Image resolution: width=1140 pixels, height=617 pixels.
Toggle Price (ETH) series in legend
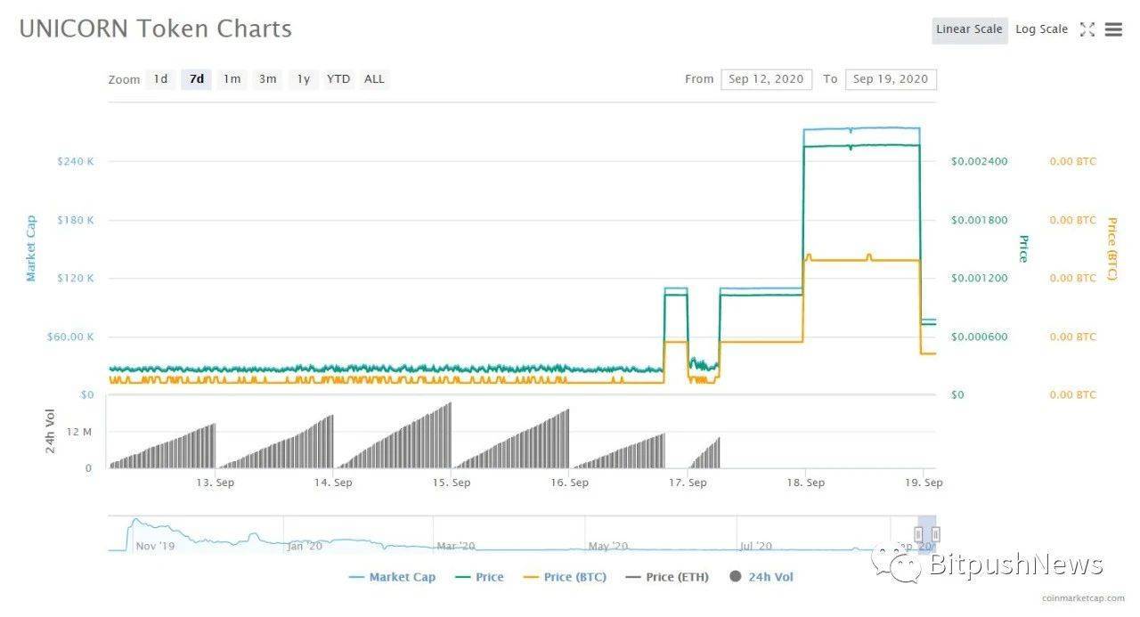coord(667,577)
